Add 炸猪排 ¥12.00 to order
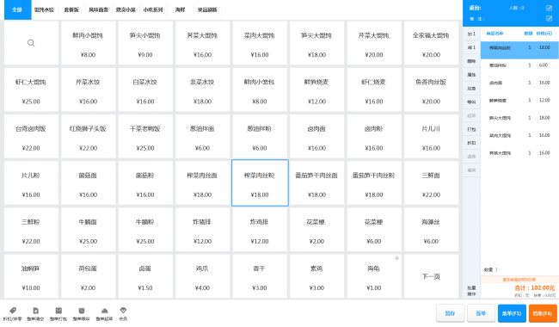 click(202, 230)
